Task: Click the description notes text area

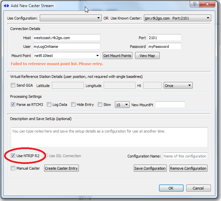Action: click(x=109, y=137)
